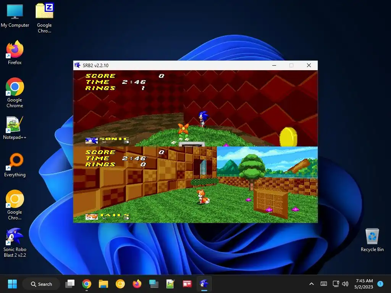Image resolution: width=391 pixels, height=293 pixels.
Task: Select the Google Chrome desktop shortcut
Action: 15,93
